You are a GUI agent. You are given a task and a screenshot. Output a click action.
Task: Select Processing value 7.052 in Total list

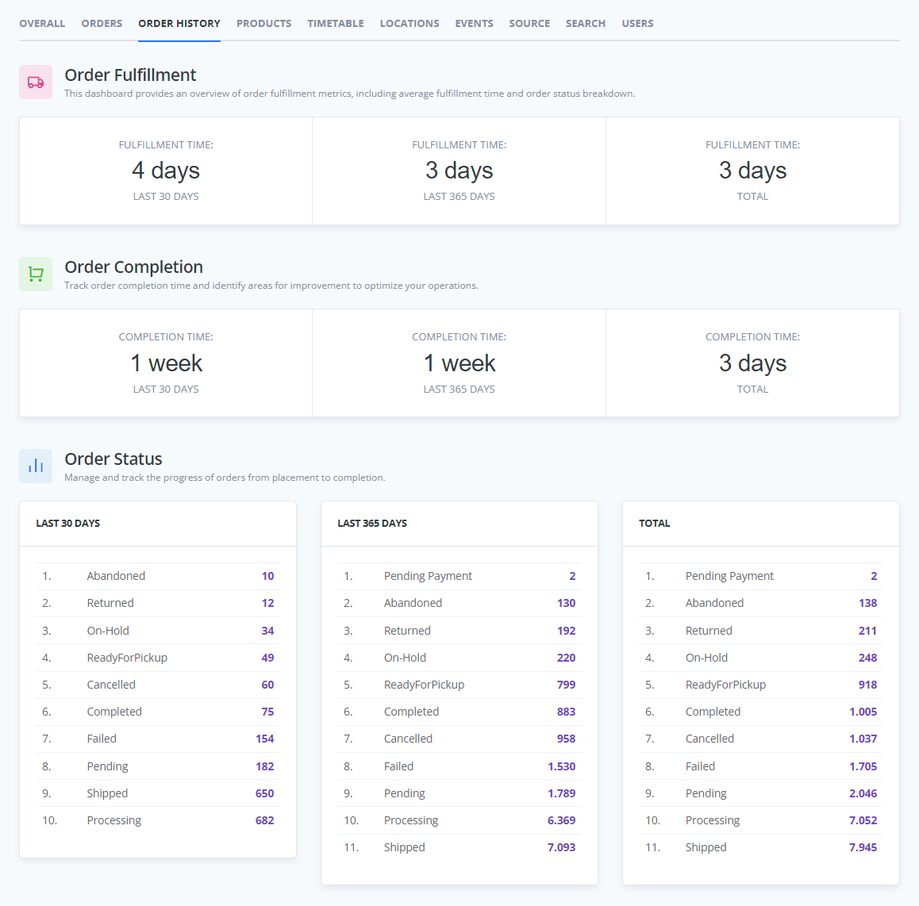(863, 820)
